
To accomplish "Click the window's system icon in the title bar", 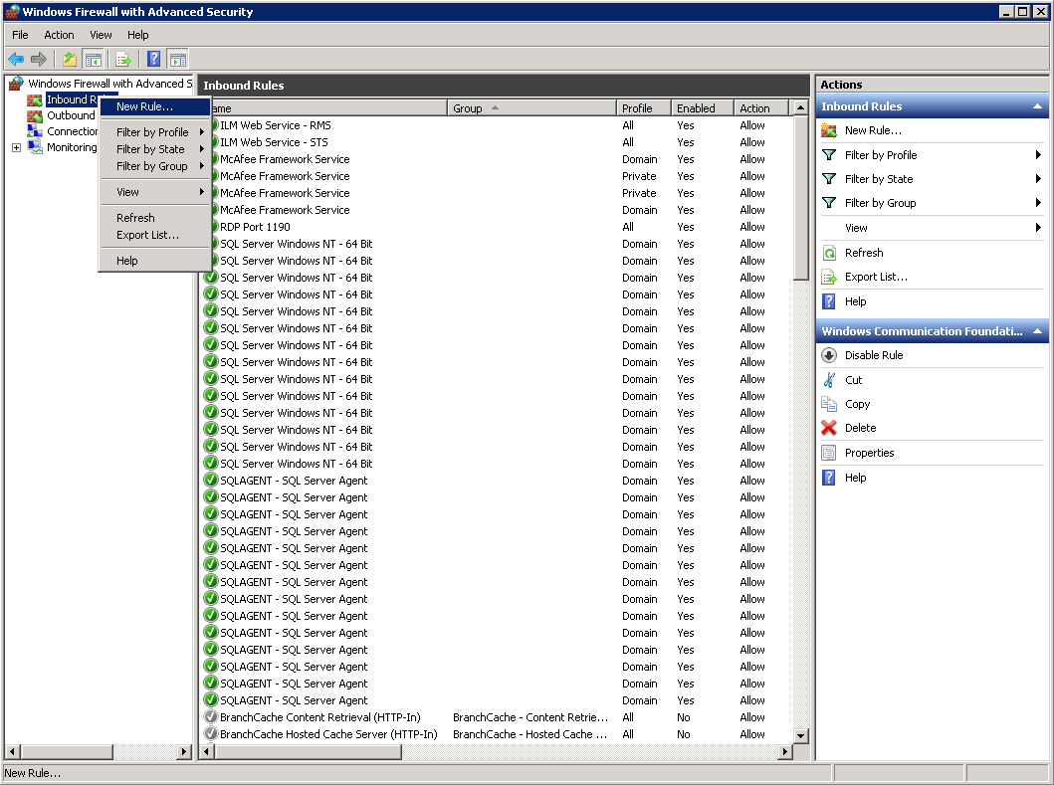I will (12, 11).
